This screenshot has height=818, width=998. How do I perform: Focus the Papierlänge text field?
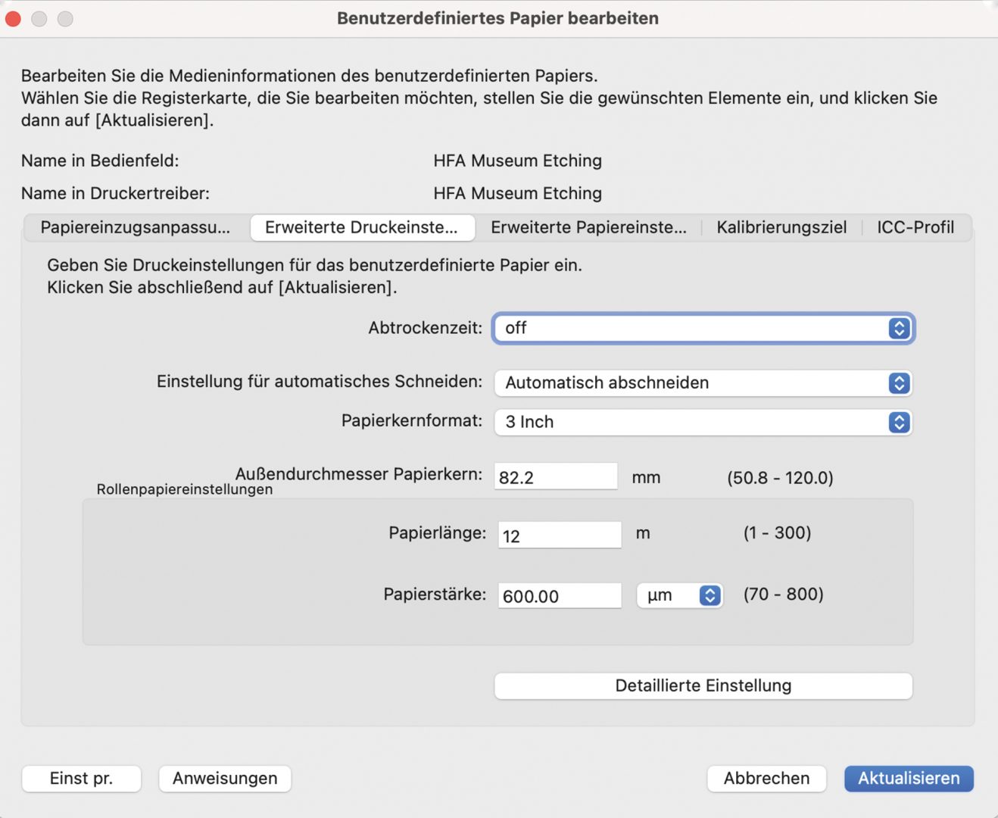click(x=560, y=535)
